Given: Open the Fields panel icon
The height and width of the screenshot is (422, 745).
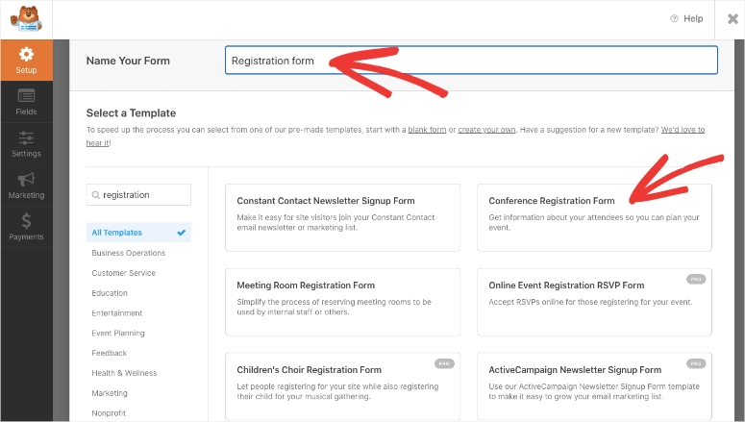Looking at the screenshot, I should click(26, 95).
